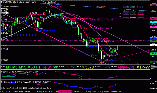Click the HIGH value 1.5375
This screenshot has height=93, width=157.
[x=69, y=67]
